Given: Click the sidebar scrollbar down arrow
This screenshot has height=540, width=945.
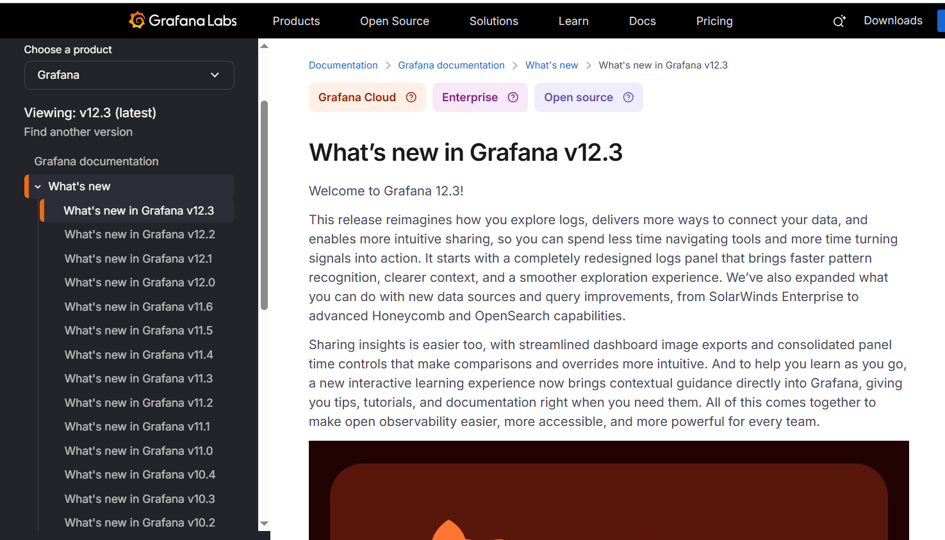Looking at the screenshot, I should click(x=264, y=524).
